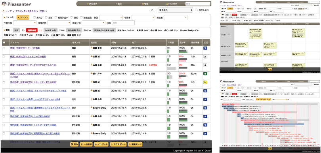
Task: Enable the 未完了 filter checkbox
Action: pos(34,17)
